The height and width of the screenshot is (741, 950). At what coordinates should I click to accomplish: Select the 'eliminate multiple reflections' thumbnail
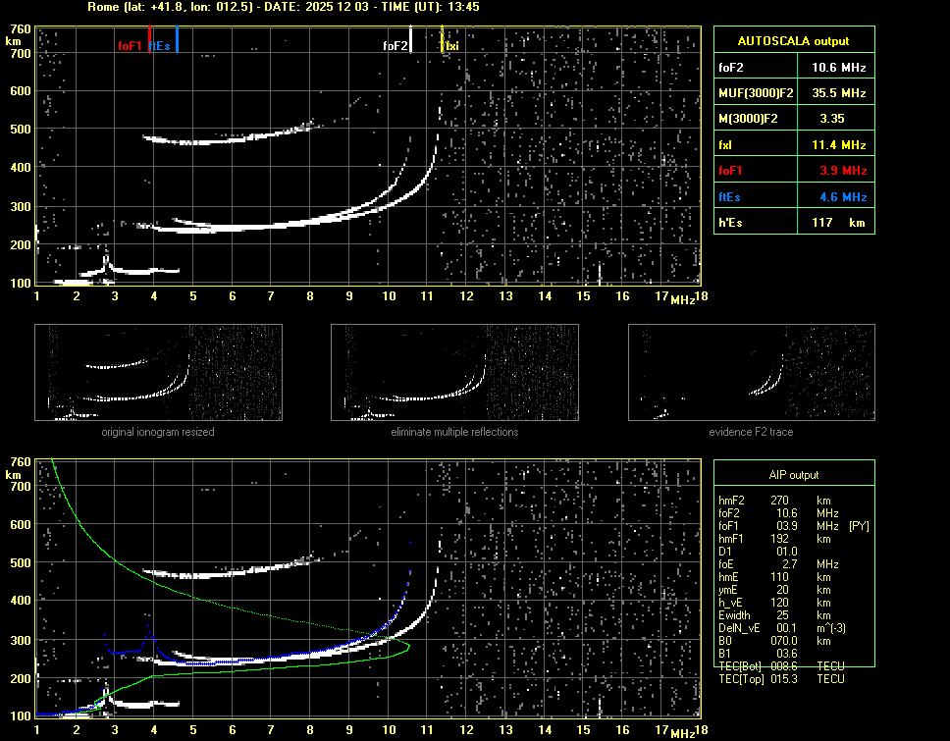(454, 373)
